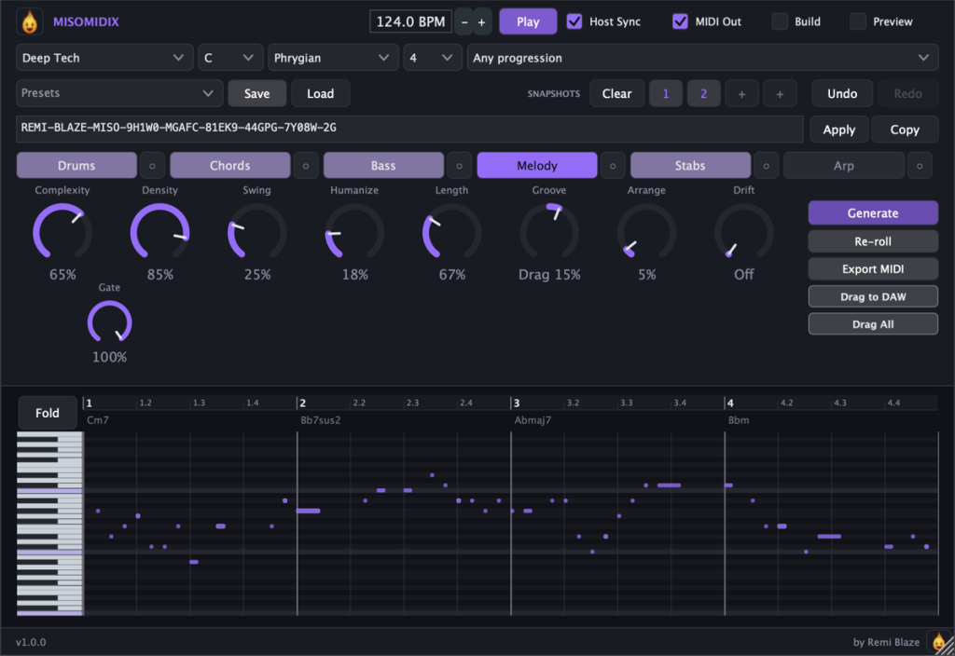
Task: Disable the Host Sync checkbox
Action: (x=574, y=21)
